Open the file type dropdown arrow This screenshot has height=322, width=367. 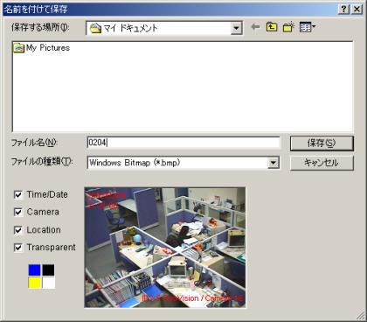[274, 163]
